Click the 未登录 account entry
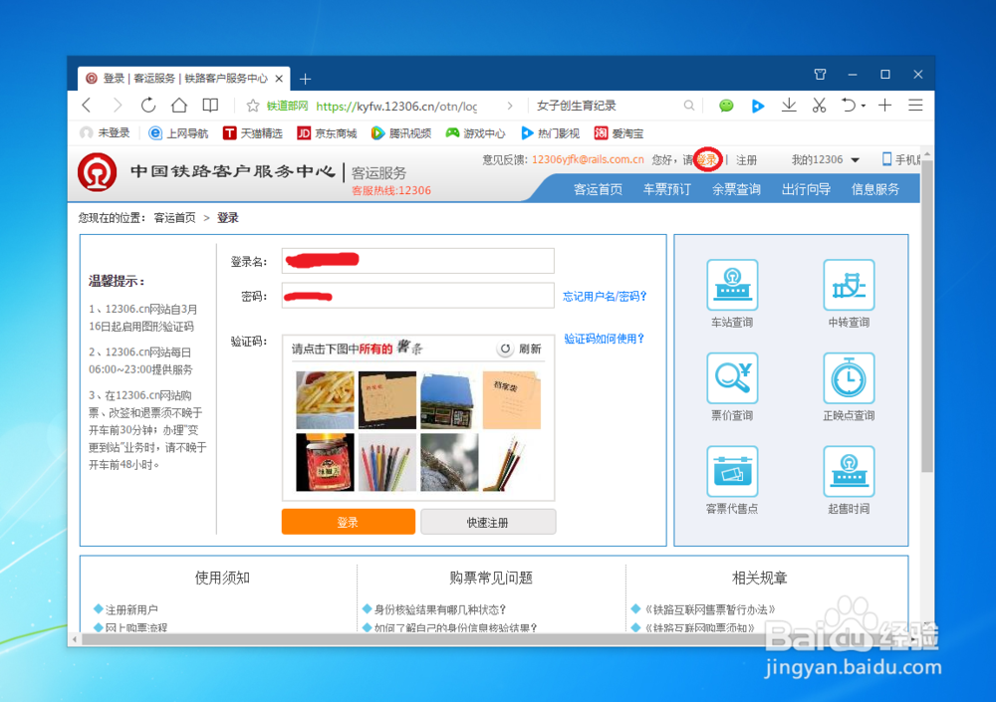The image size is (996, 702). [x=105, y=133]
